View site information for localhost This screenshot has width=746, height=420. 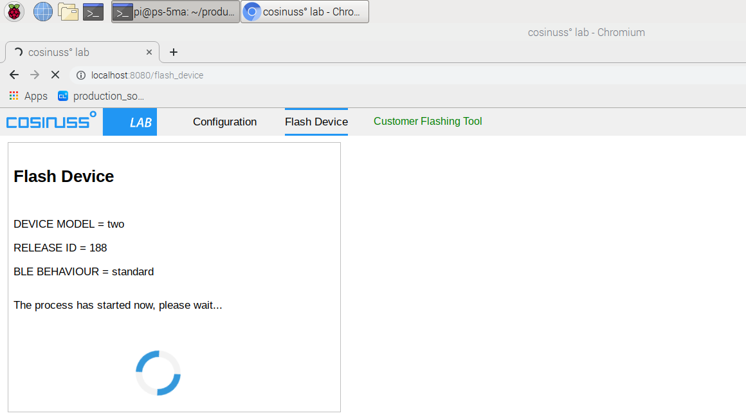tap(81, 75)
